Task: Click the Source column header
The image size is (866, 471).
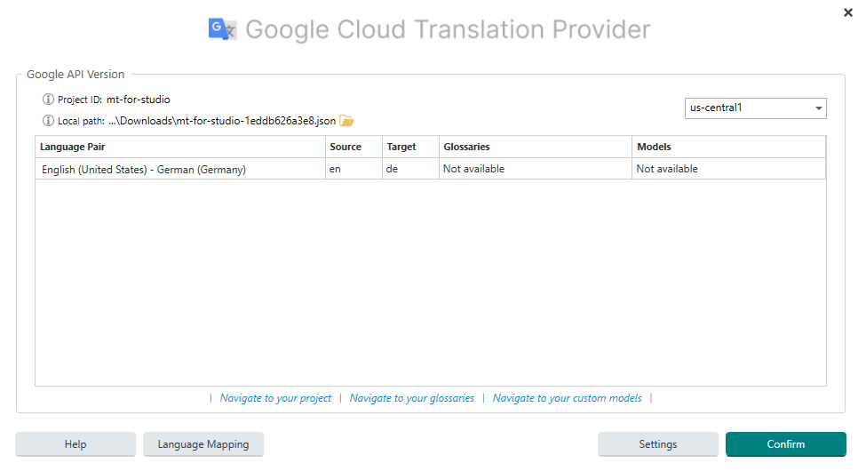Action: [354, 147]
